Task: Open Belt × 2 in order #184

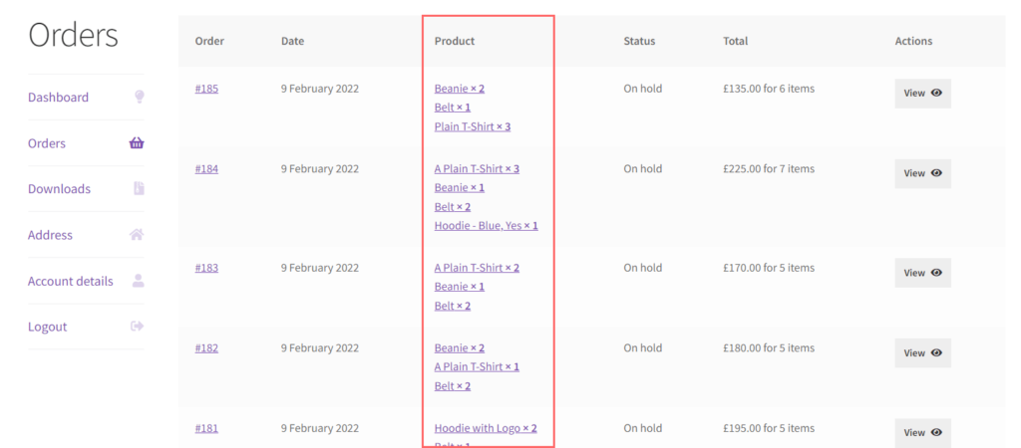Action: 453,207
